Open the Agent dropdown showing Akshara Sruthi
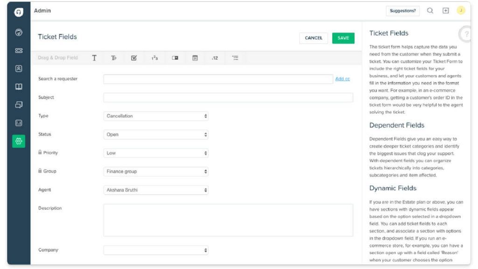Viewport: 478px width, 269px height. (x=156, y=190)
